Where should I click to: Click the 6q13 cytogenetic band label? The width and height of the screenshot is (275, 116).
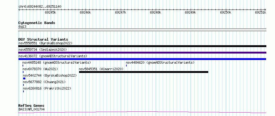22,26
